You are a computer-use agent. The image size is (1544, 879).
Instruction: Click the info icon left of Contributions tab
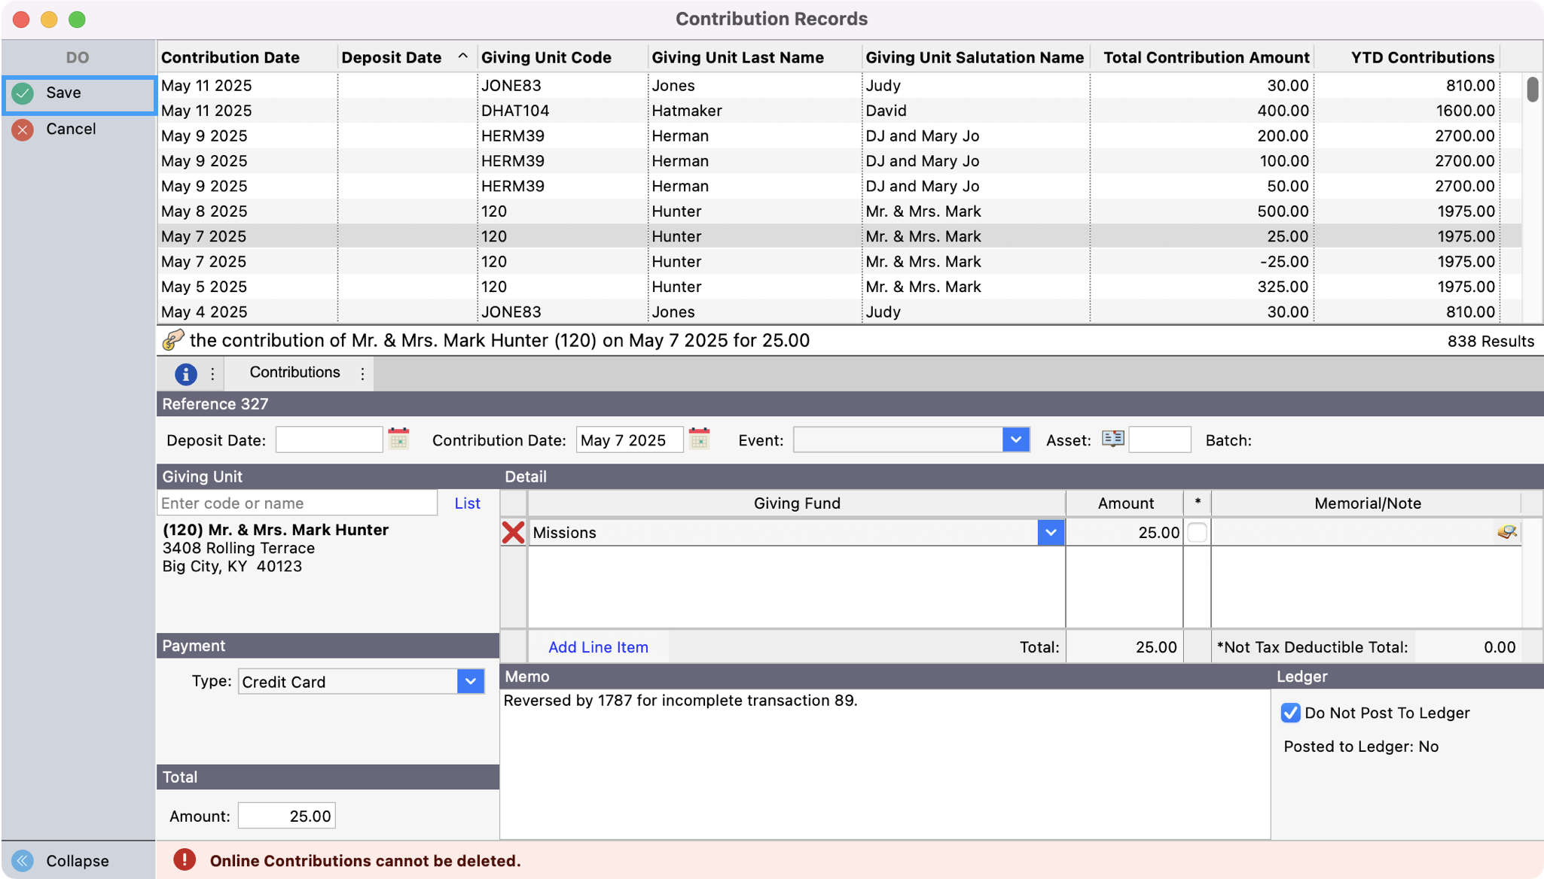click(x=185, y=373)
